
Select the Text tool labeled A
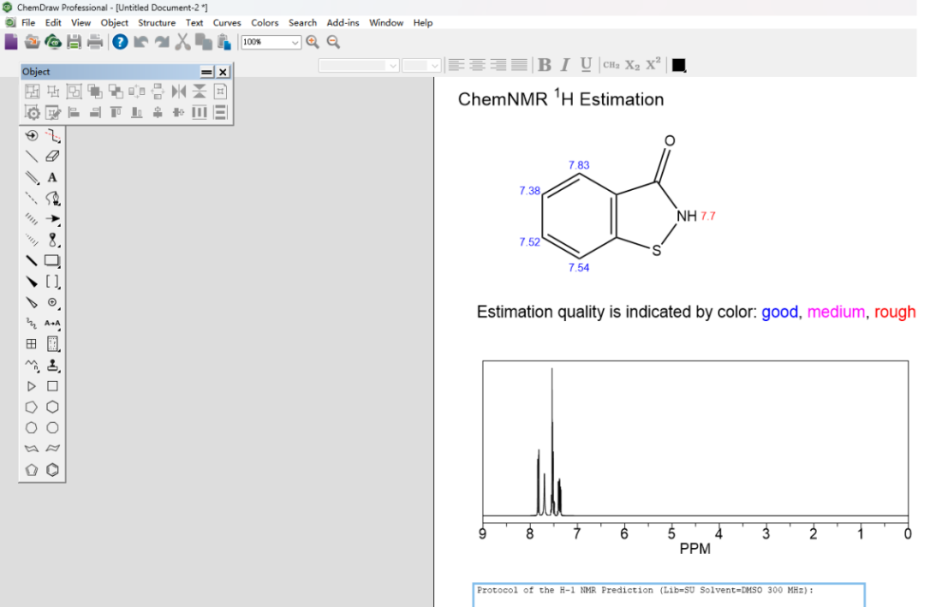(52, 177)
